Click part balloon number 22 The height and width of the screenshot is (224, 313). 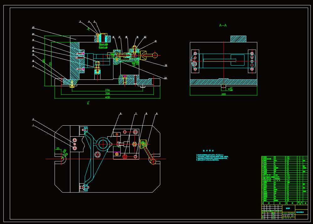coord(166,65)
